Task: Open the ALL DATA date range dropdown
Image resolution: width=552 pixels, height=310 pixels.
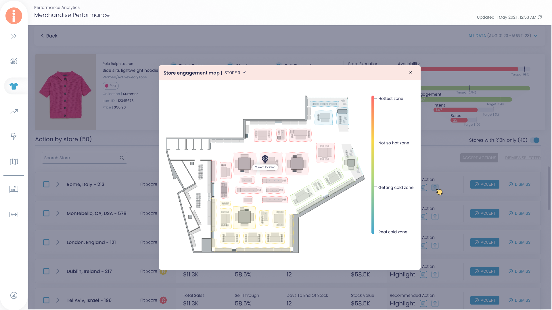Action: (x=503, y=36)
